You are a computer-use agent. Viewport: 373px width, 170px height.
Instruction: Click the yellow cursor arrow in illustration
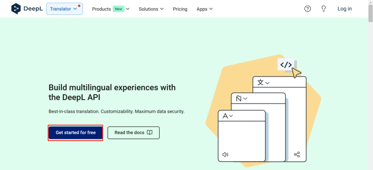(296, 73)
